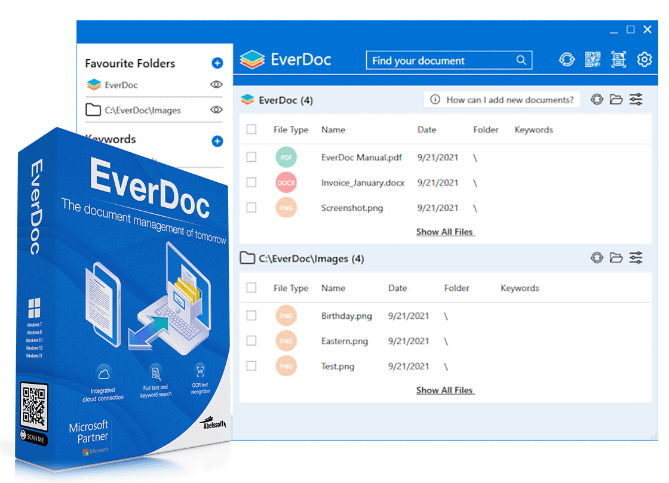Toggle visibility of EverDoc favourite folder

click(216, 84)
